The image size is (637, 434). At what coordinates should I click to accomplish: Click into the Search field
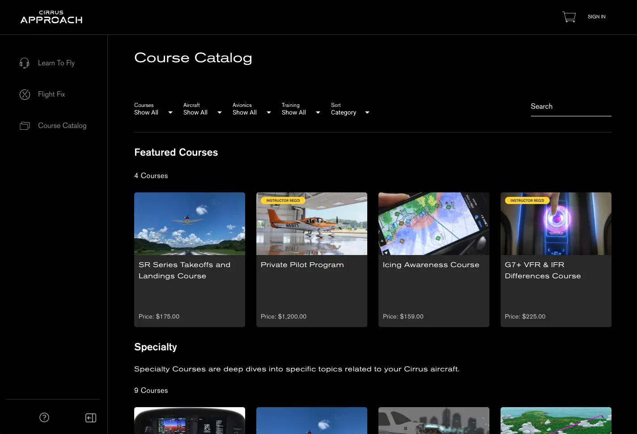(571, 106)
